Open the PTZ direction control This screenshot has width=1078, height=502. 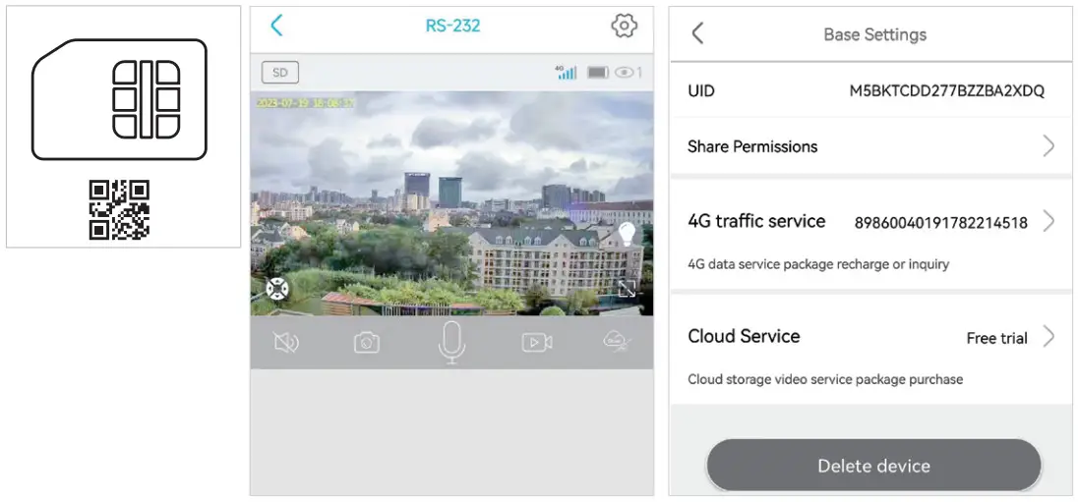click(277, 289)
